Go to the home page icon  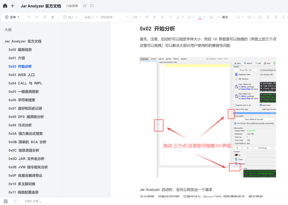click(x=5, y=6)
